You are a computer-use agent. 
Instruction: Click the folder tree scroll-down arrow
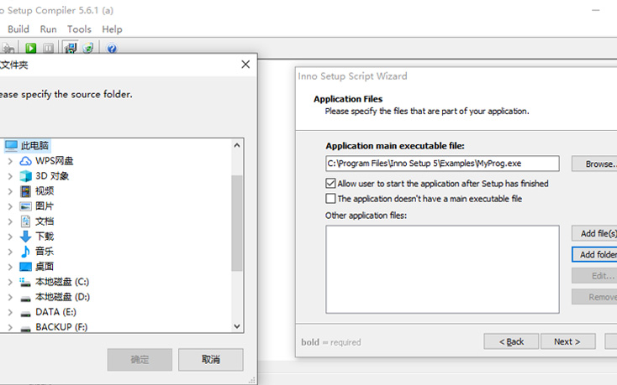tap(237, 326)
